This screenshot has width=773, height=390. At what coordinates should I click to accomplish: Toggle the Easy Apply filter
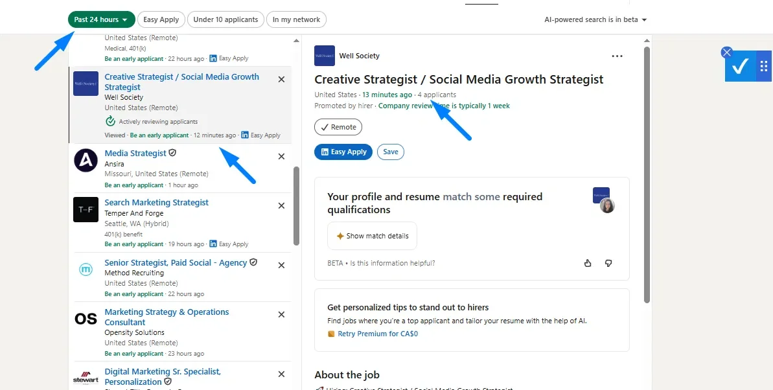[x=161, y=19]
